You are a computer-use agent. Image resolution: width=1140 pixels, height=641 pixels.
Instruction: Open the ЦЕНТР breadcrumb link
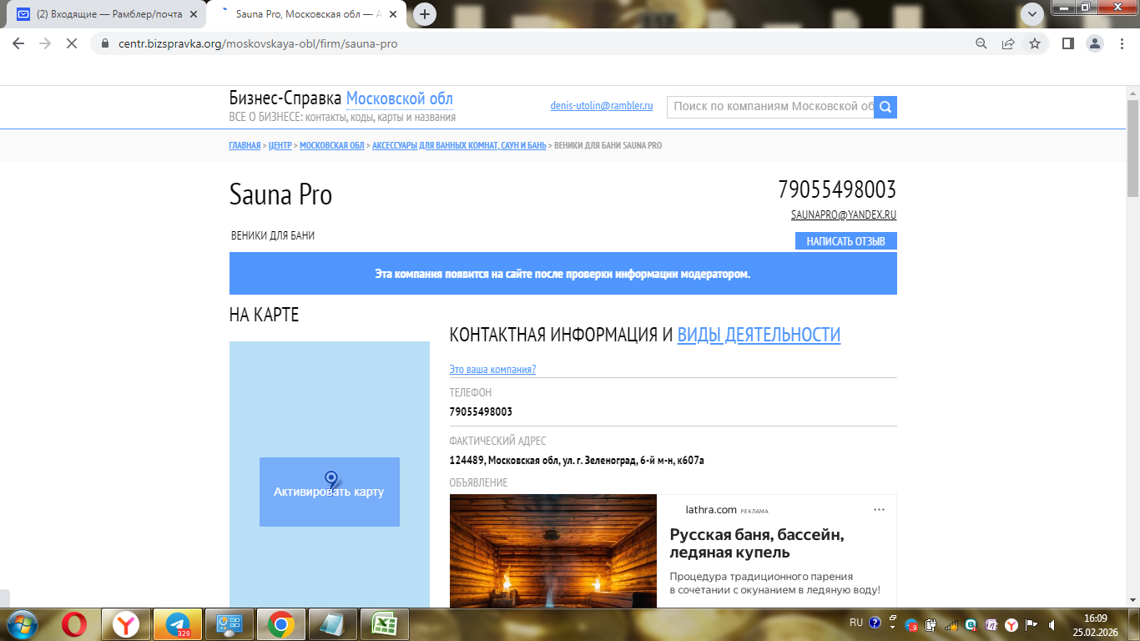click(280, 145)
